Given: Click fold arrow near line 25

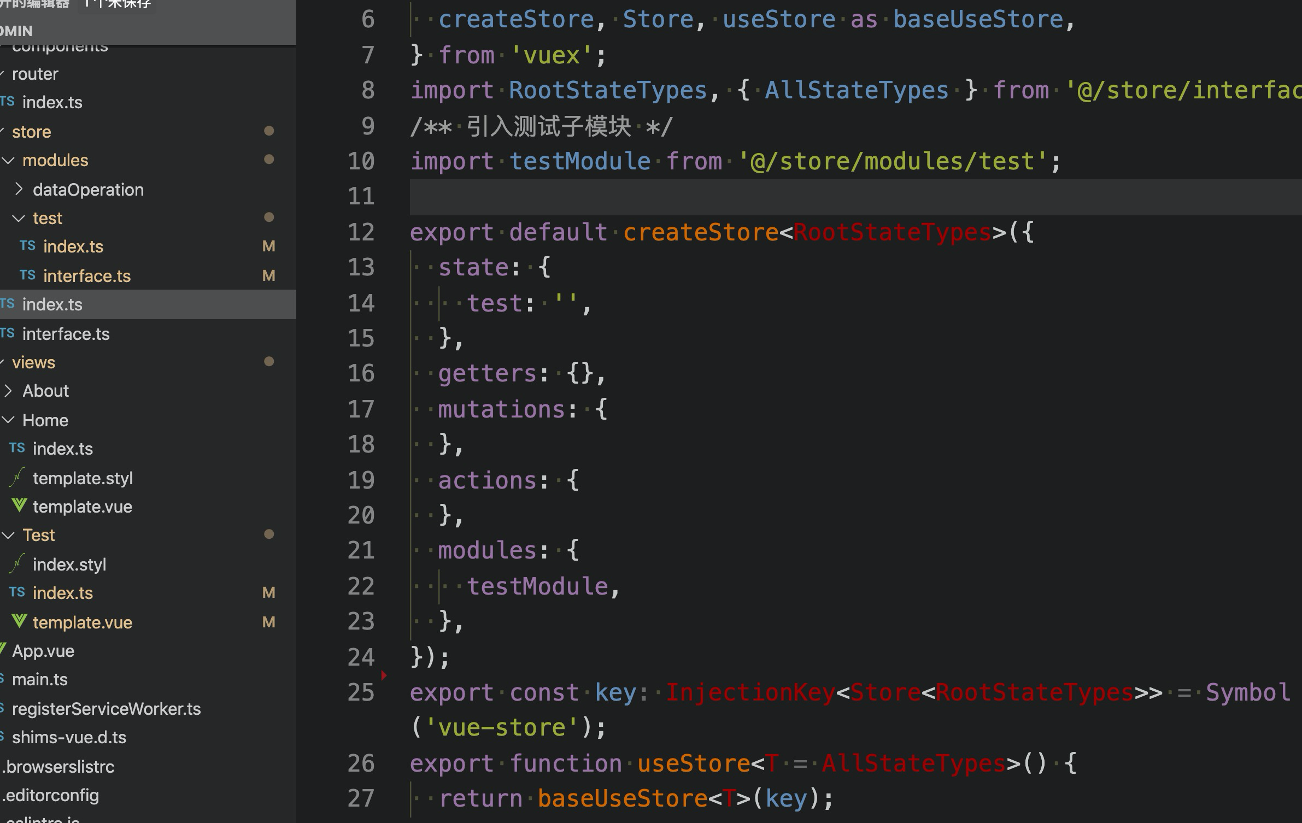Looking at the screenshot, I should [384, 676].
